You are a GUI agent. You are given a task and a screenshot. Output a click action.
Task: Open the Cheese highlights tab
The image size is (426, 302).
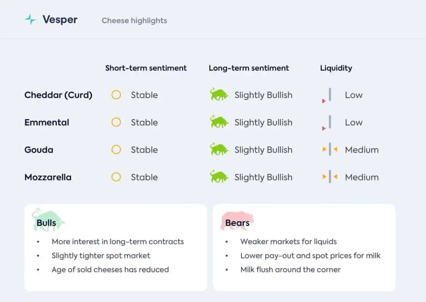pyautogui.click(x=134, y=20)
